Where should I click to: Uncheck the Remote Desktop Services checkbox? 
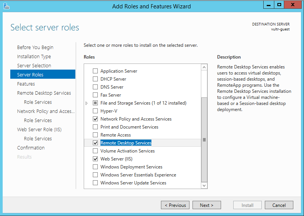[95, 143]
